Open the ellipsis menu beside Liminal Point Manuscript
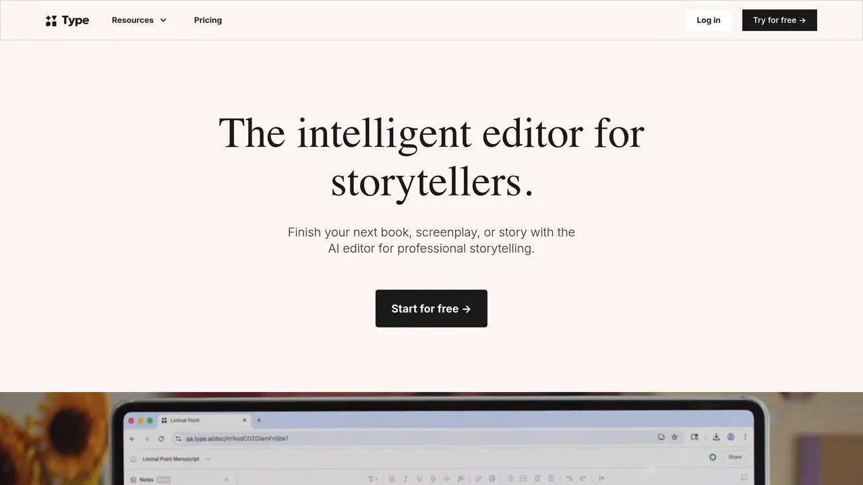 pyautogui.click(x=208, y=459)
